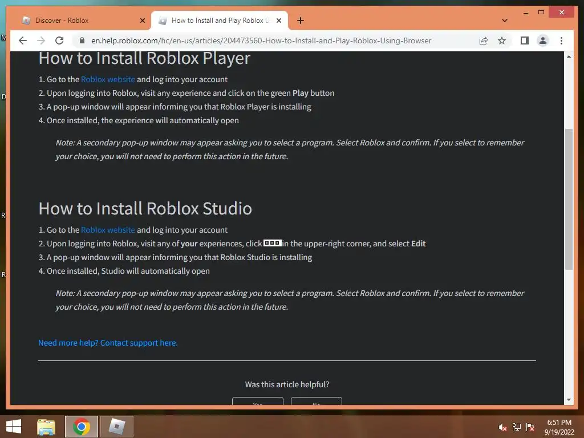Click text 'Once installed, the experience will automatically open'
Viewport: 584px width, 438px height.
tap(143, 121)
